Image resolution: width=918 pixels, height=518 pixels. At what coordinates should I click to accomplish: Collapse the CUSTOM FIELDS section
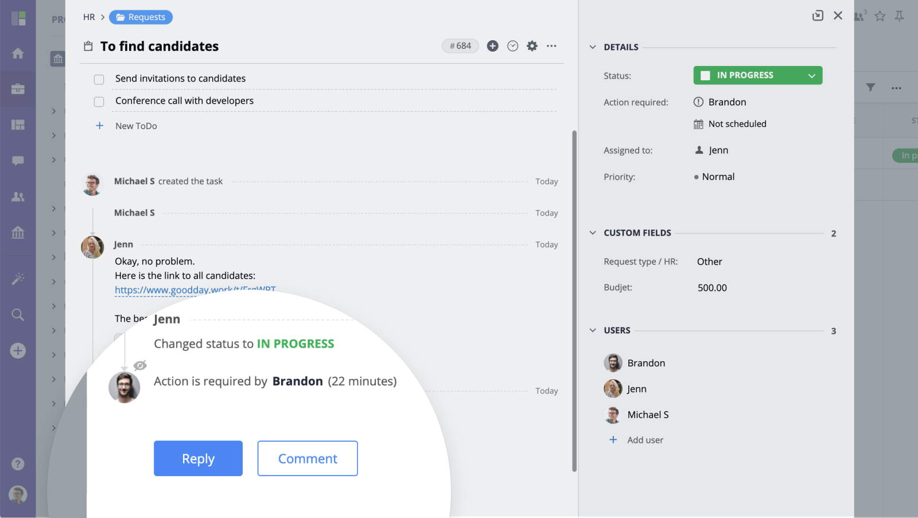pyautogui.click(x=593, y=233)
